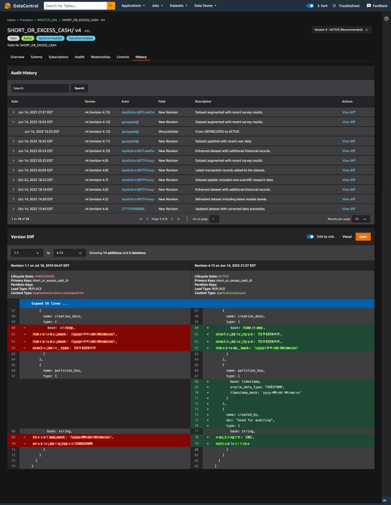Viewport: 391px width, 505px height.
Task: Go to the next page arrow
Action: pyautogui.click(x=172, y=219)
